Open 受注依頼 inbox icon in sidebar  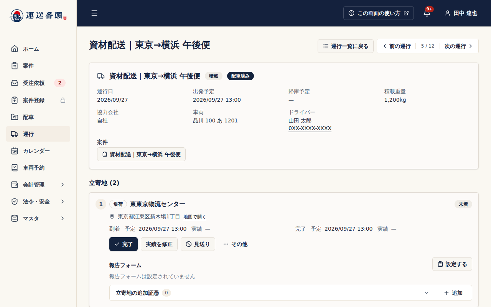point(15,83)
